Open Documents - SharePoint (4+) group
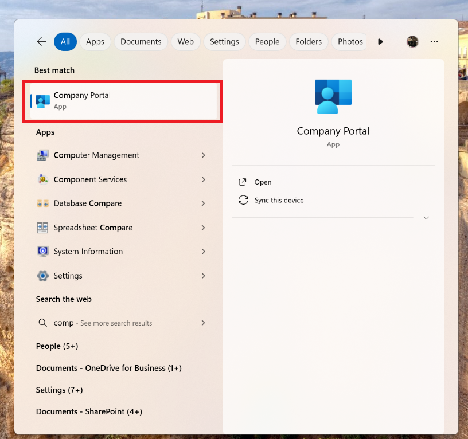Screen dimensions: 468x439 89,411
